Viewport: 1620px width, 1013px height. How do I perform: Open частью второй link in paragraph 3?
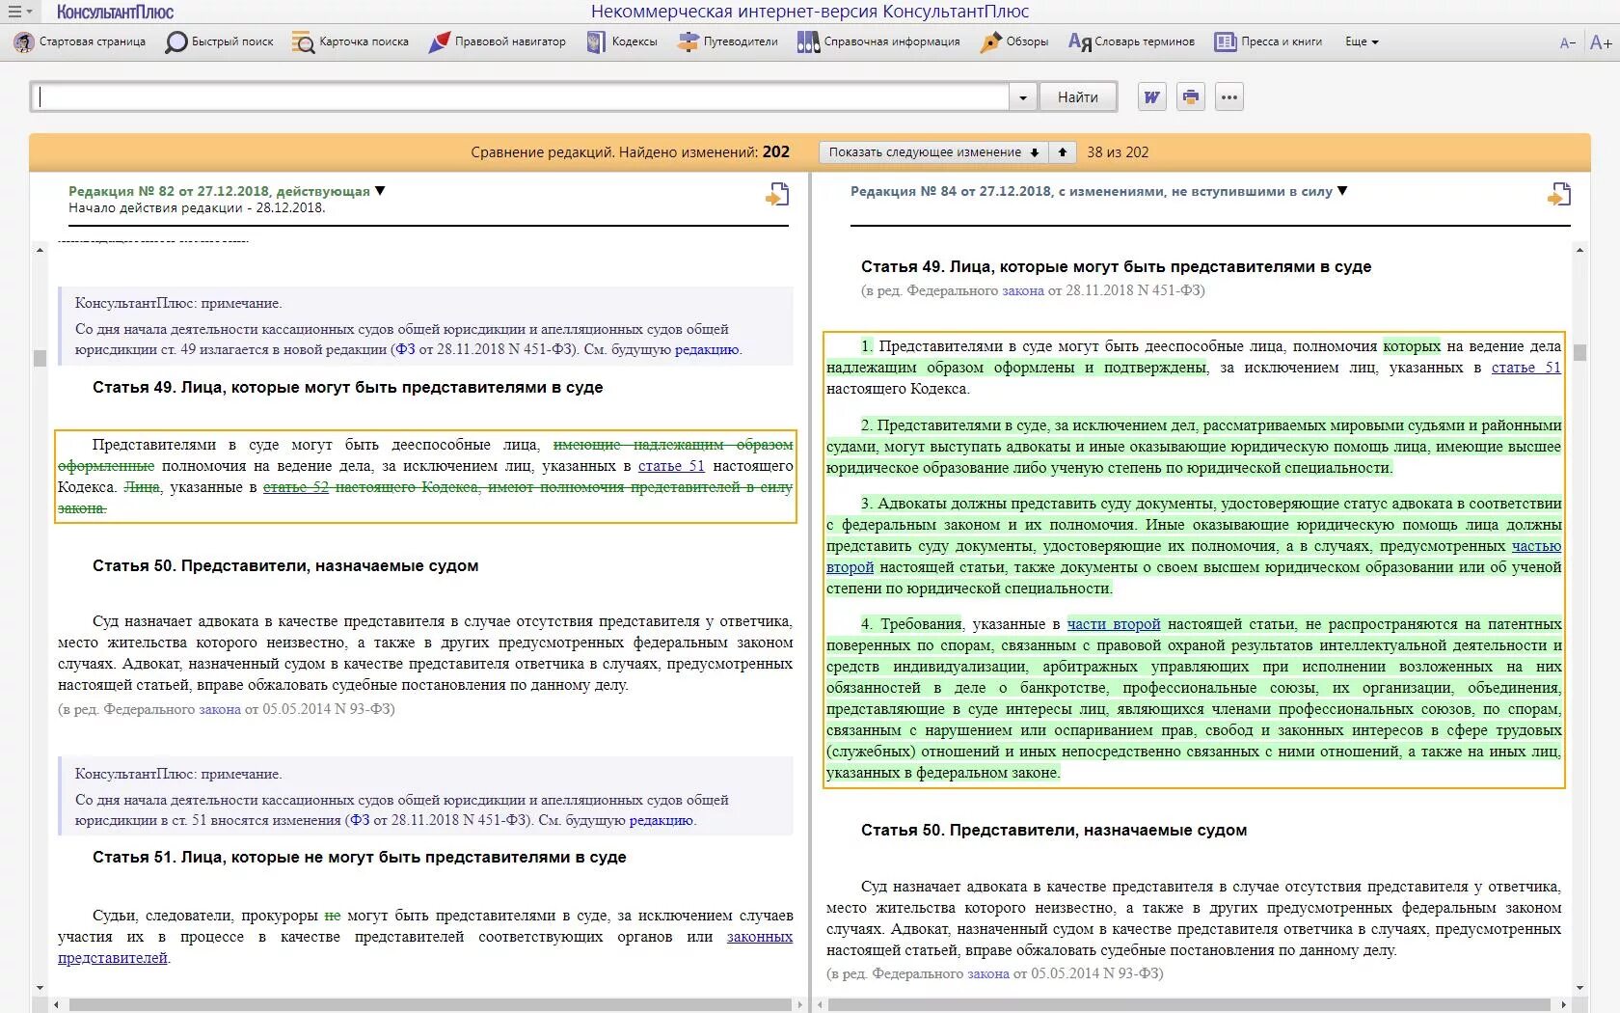click(1536, 546)
